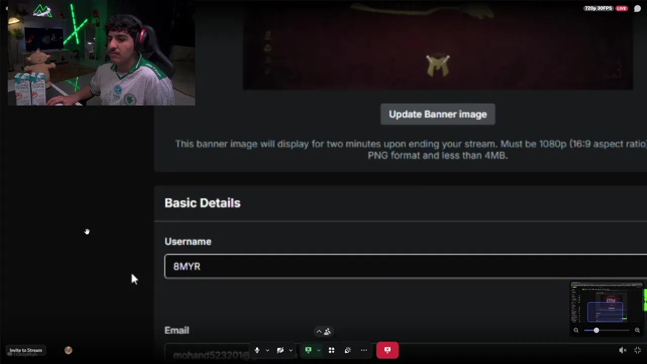Click the Invite to Stream button

pyautogui.click(x=26, y=350)
